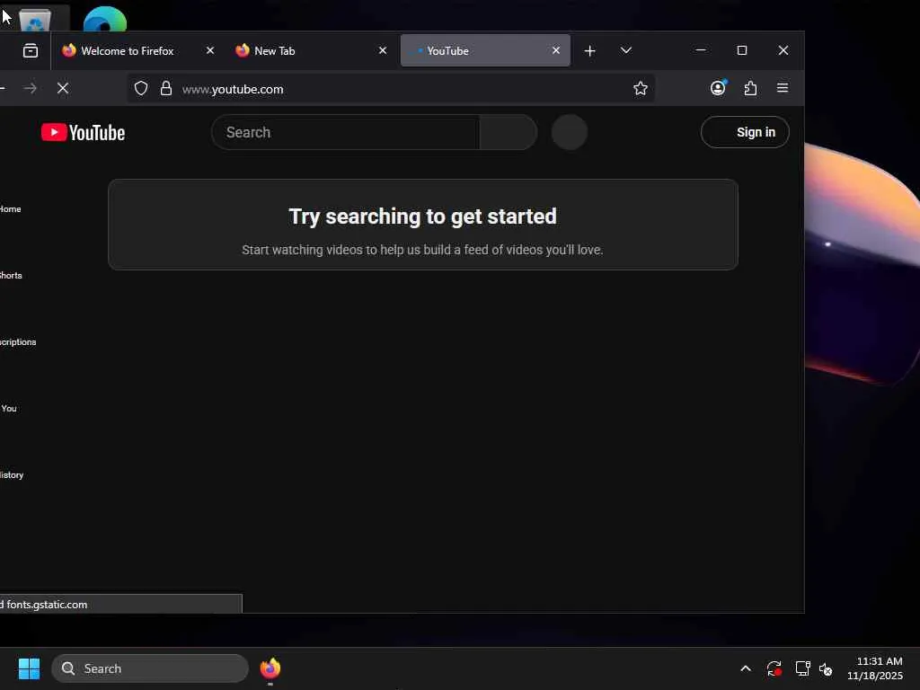Select the Microsoft Edge desktop icon

coord(105,18)
